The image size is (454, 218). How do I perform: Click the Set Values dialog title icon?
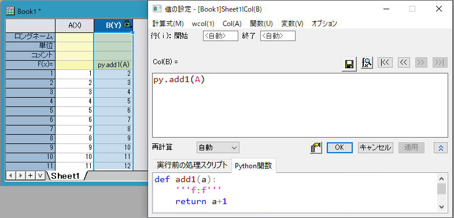pyautogui.click(x=157, y=9)
